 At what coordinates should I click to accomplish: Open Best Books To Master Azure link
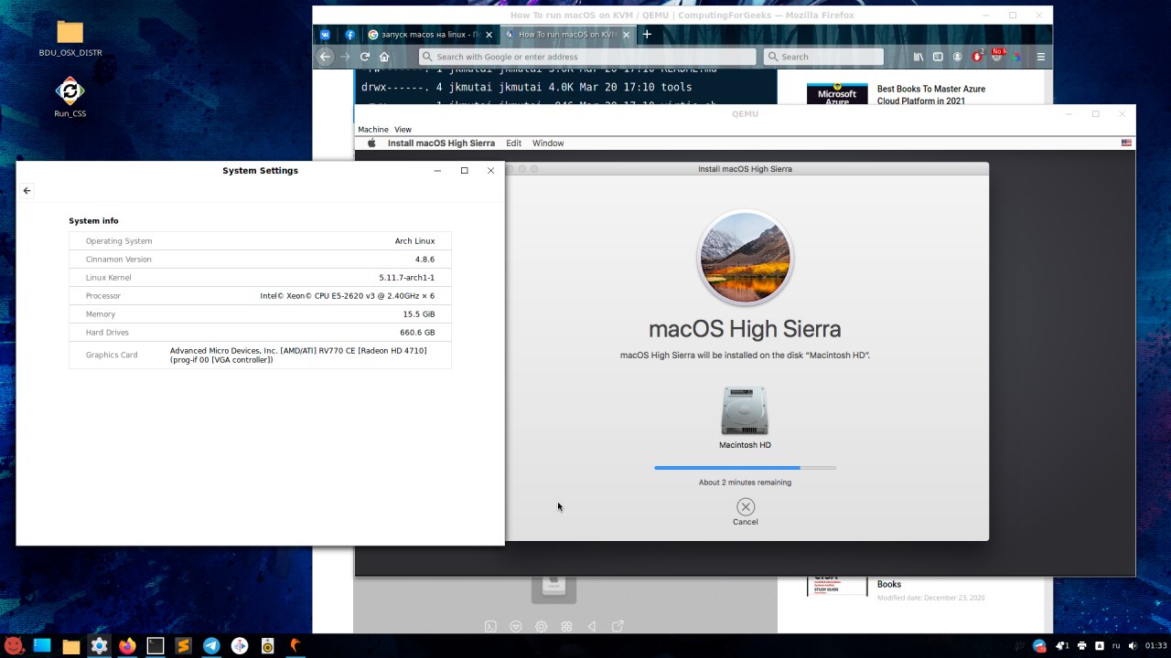[931, 95]
